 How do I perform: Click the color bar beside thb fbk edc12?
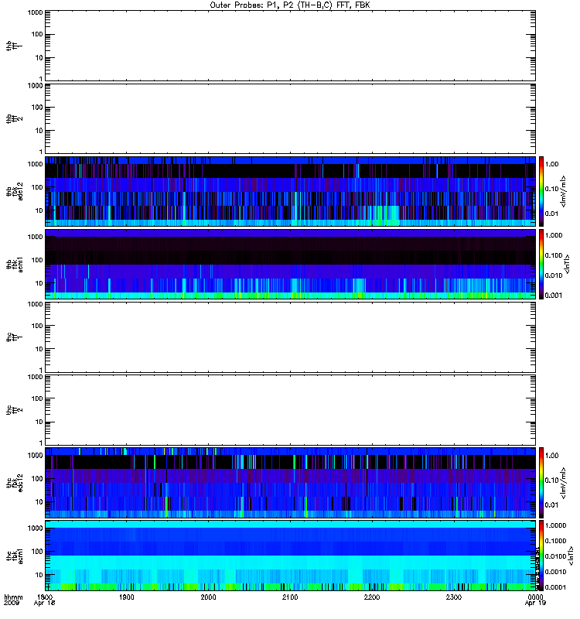(x=541, y=191)
